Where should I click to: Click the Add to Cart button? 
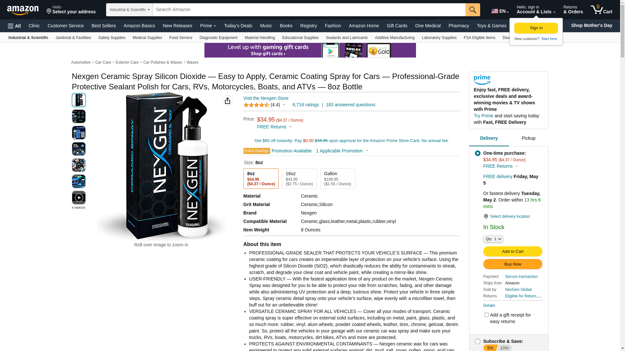point(513,252)
